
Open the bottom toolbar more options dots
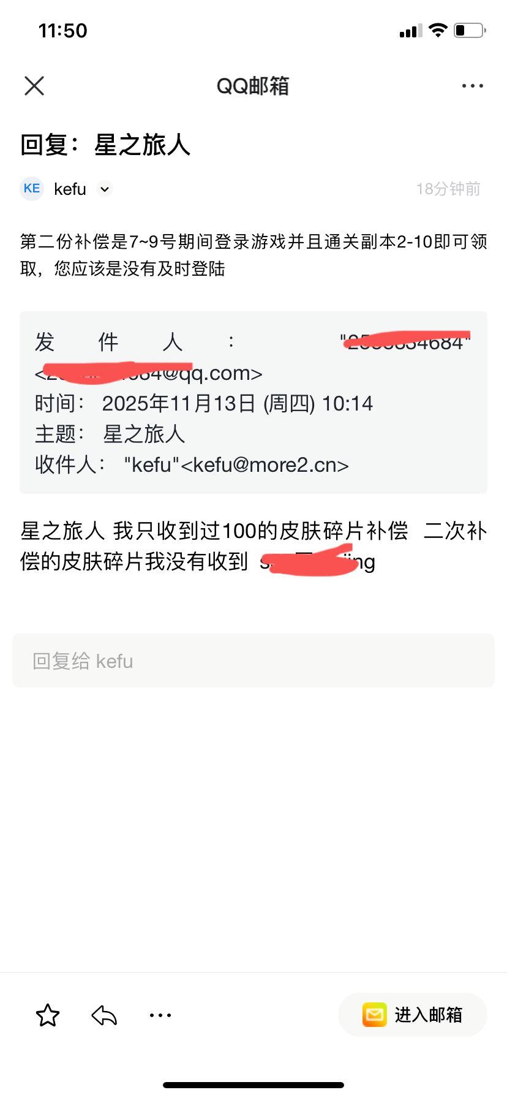coord(160,1015)
